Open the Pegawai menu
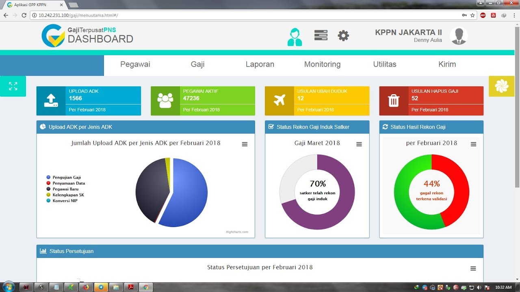 coord(135,64)
